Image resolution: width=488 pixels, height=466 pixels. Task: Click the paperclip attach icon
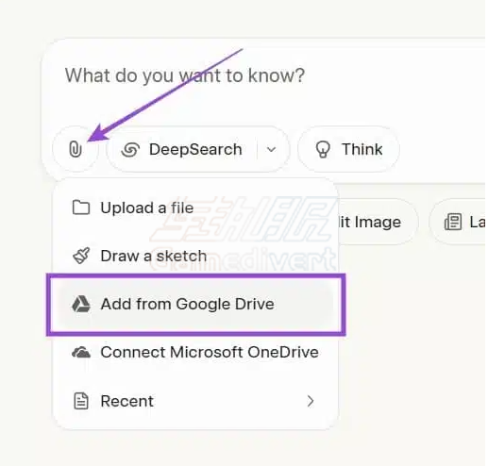76,149
